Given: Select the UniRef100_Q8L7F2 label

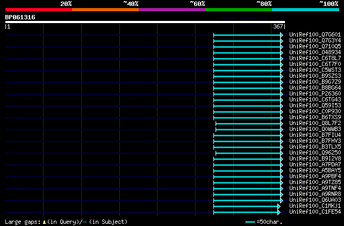Looking at the screenshot, I should pyautogui.click(x=315, y=123).
